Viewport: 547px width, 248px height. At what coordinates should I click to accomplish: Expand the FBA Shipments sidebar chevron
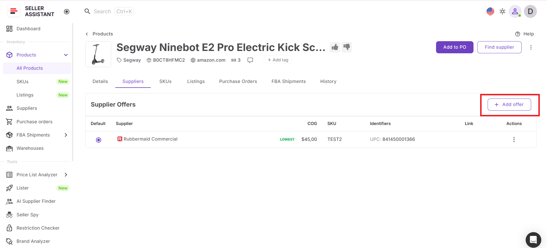[66, 135]
